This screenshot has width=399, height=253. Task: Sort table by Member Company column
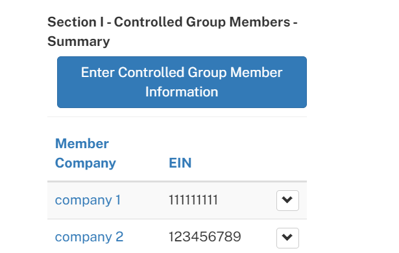click(x=86, y=153)
